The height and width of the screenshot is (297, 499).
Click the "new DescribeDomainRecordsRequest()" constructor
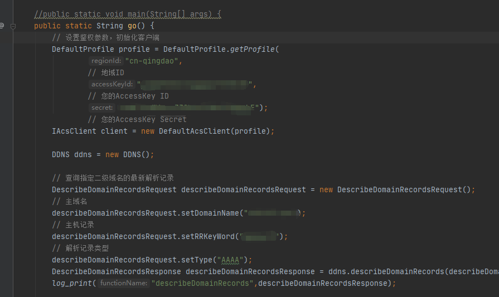[x=395, y=190]
